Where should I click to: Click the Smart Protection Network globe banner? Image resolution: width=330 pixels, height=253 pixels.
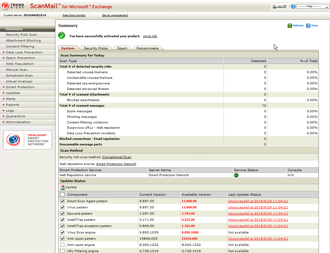click(28, 140)
